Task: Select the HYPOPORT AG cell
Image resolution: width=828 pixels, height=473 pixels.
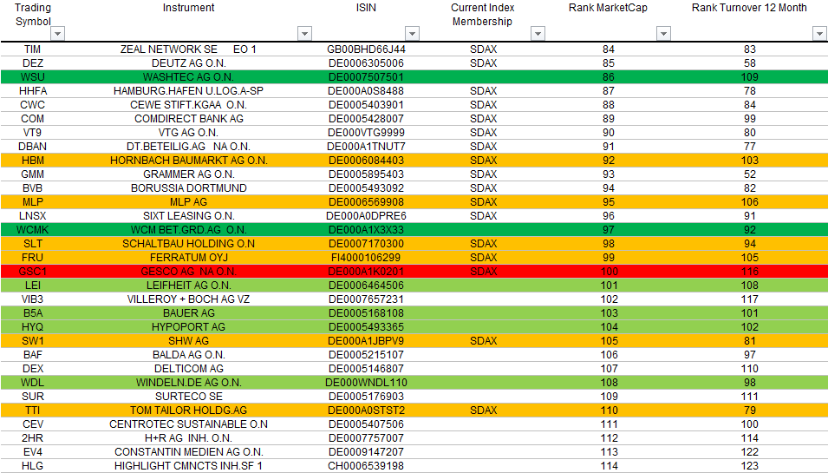Action: (x=188, y=327)
